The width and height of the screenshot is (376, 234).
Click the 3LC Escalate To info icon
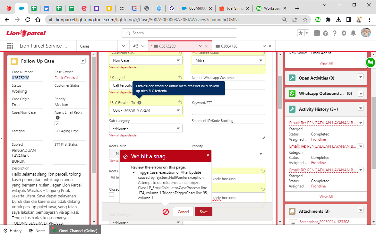[x=139, y=103]
